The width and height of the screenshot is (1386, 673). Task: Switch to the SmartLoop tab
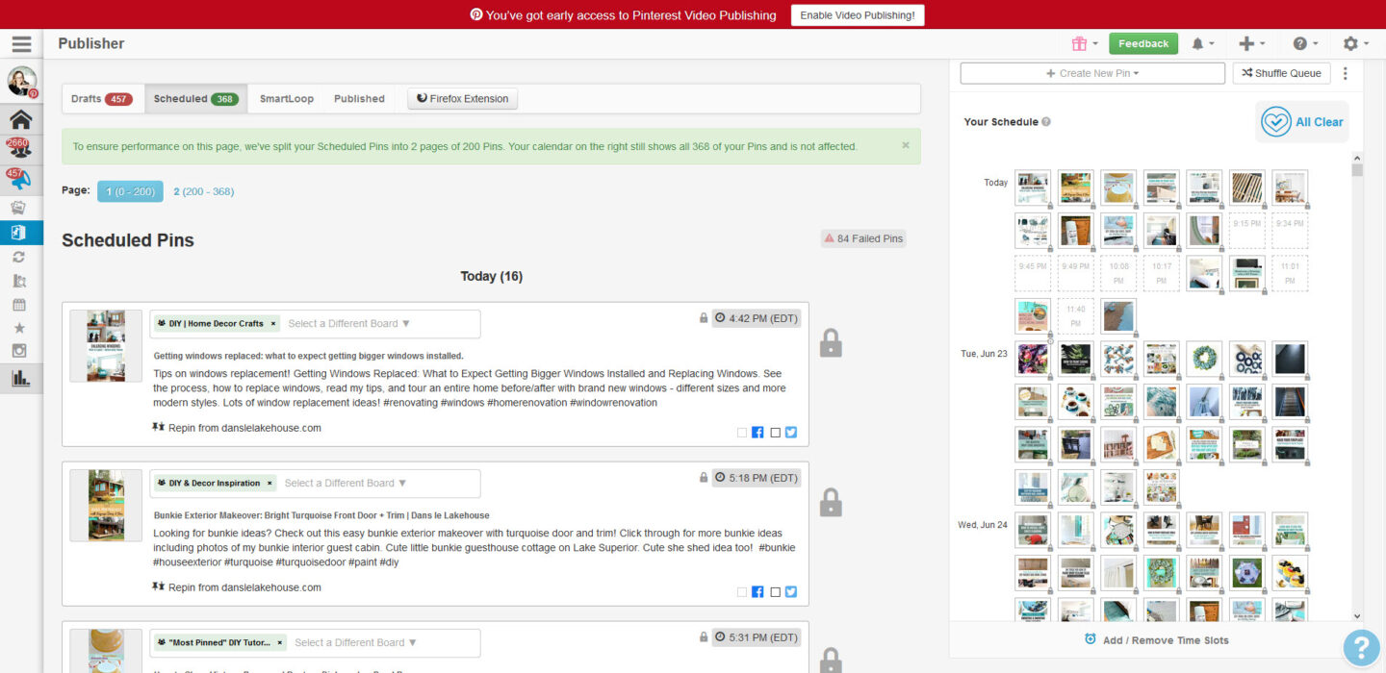(286, 99)
